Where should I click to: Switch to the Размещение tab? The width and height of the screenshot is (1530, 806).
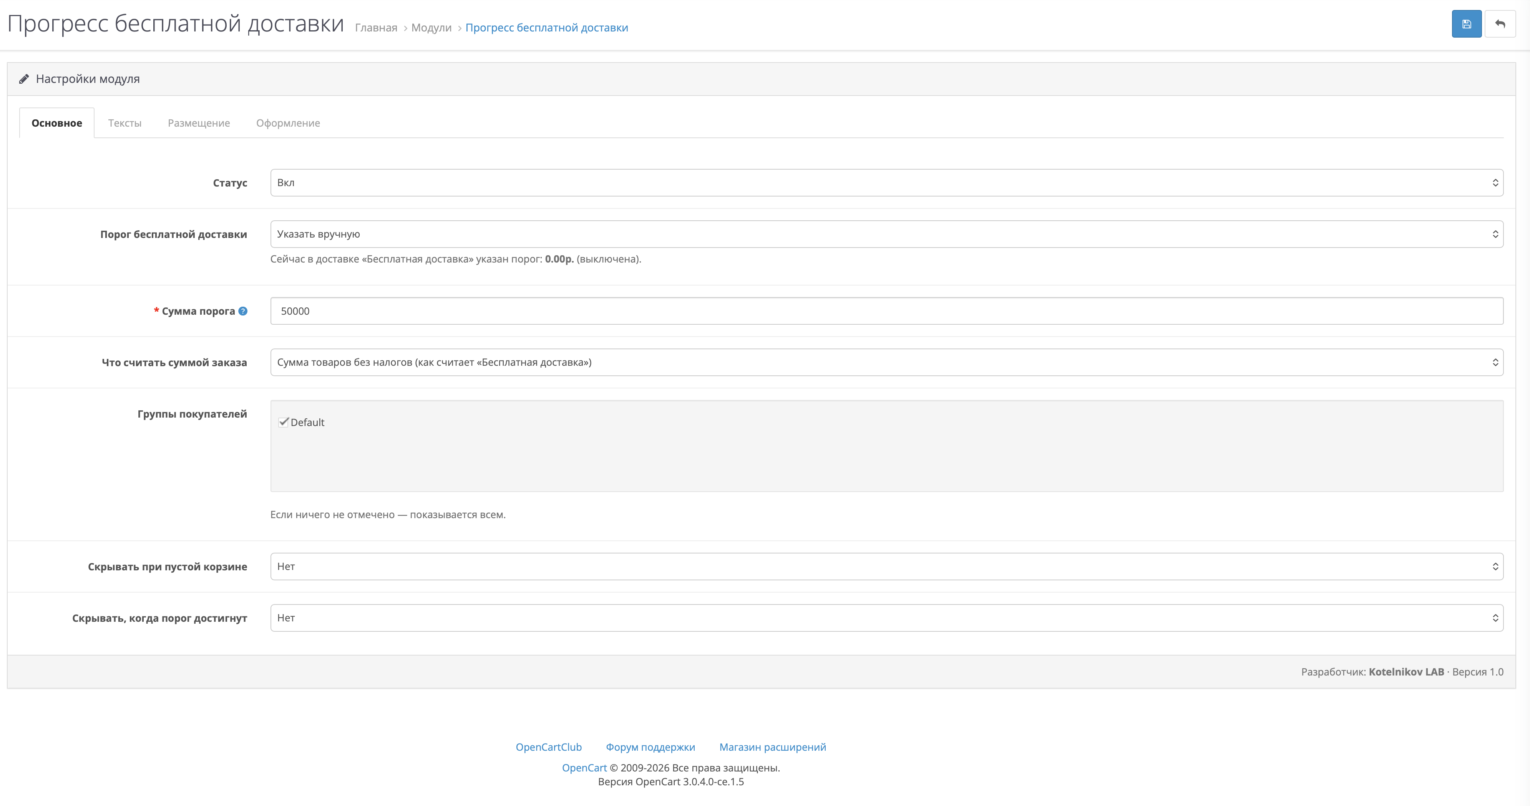(199, 123)
